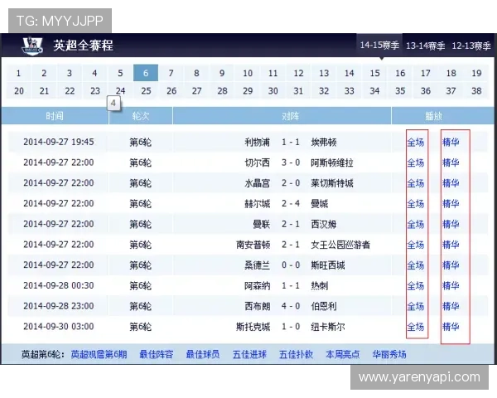
Task: Open 全场 replay for 曼联 vs 西汉姆
Action: point(416,225)
